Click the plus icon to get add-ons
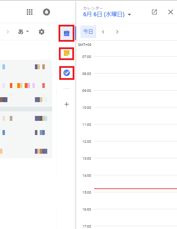Viewport: 177px width, 229px height. click(x=67, y=104)
